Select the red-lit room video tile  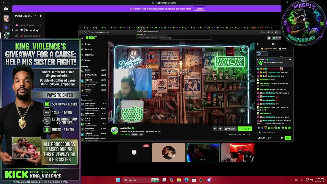(x=238, y=153)
